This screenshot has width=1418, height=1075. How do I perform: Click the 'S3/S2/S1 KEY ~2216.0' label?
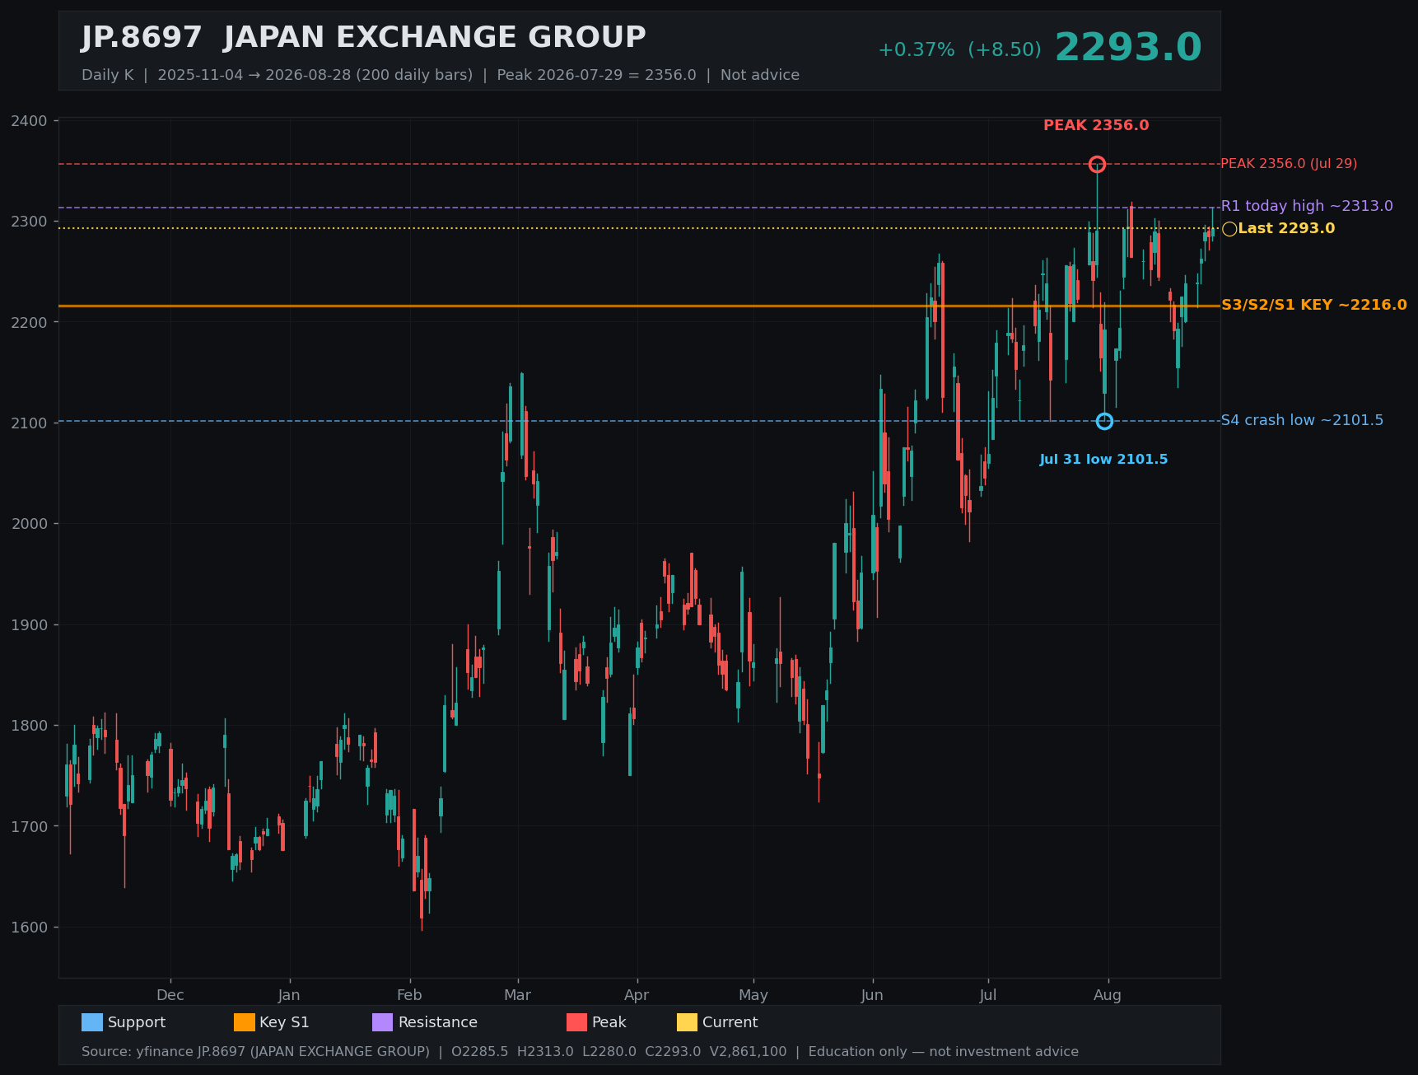[1314, 305]
